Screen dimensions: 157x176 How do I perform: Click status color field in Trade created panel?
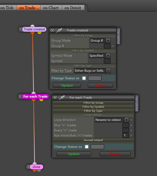[95, 78]
